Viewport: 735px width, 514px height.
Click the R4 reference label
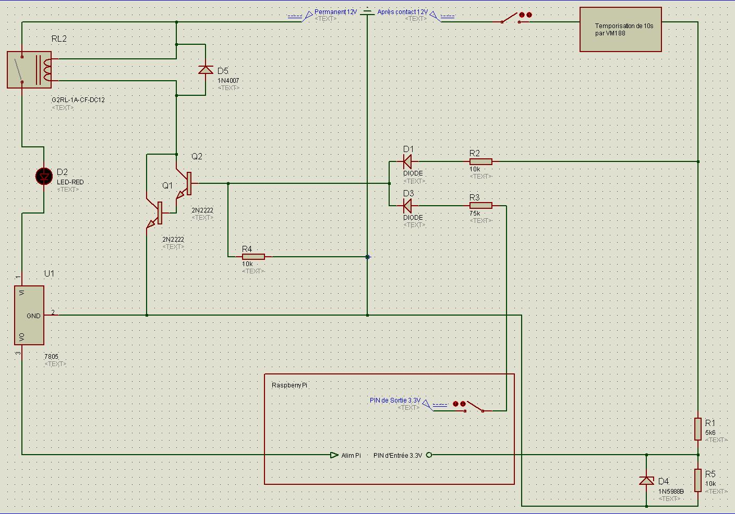click(x=247, y=249)
